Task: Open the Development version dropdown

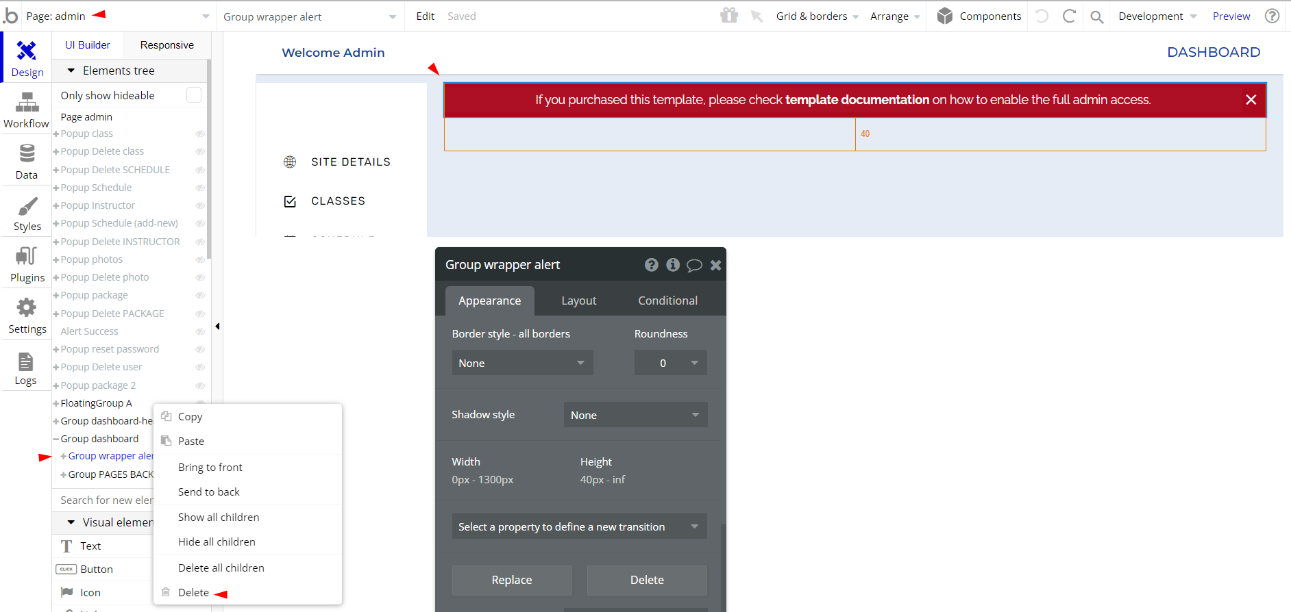Action: click(1157, 16)
